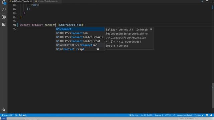The image size is (214, 120).
Task: Click the branch10 git status item
Action: click(x=7, y=115)
